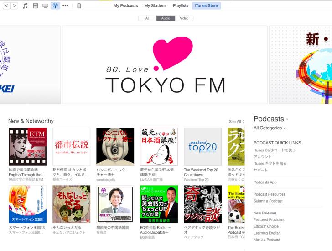Click 映画で学ぶ英会話 English Through the title
332x251 pixels.
click(x=26, y=172)
